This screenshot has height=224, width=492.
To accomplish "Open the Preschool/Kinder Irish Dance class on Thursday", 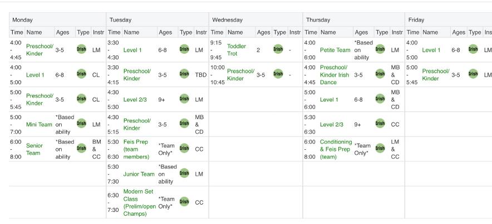I will coord(334,75).
